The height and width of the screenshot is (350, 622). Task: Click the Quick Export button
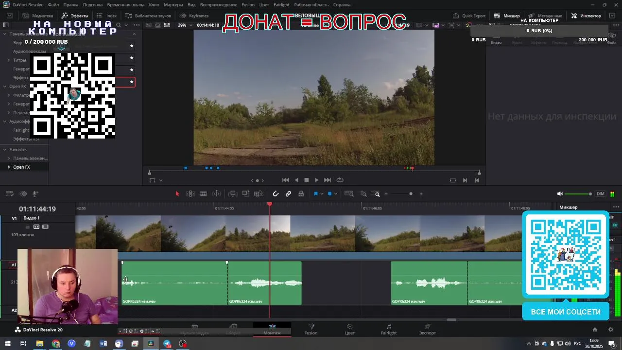pos(469,16)
